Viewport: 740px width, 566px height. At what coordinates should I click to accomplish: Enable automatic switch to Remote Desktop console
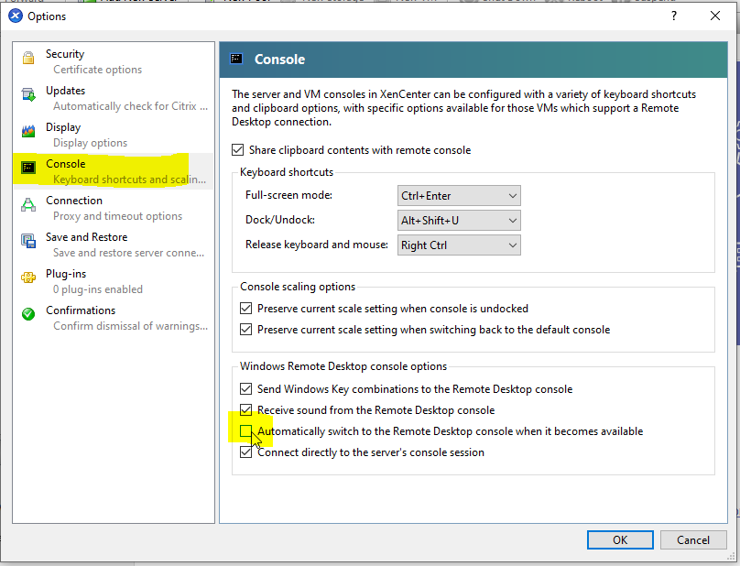point(245,431)
